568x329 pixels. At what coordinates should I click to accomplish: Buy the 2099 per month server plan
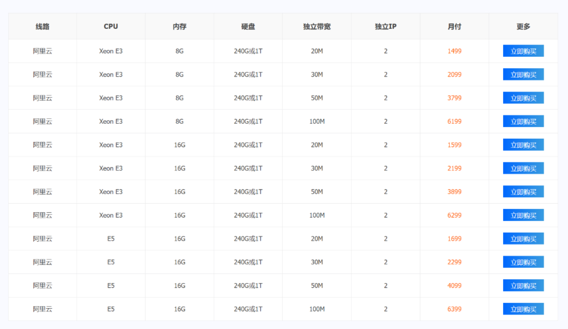(x=523, y=75)
